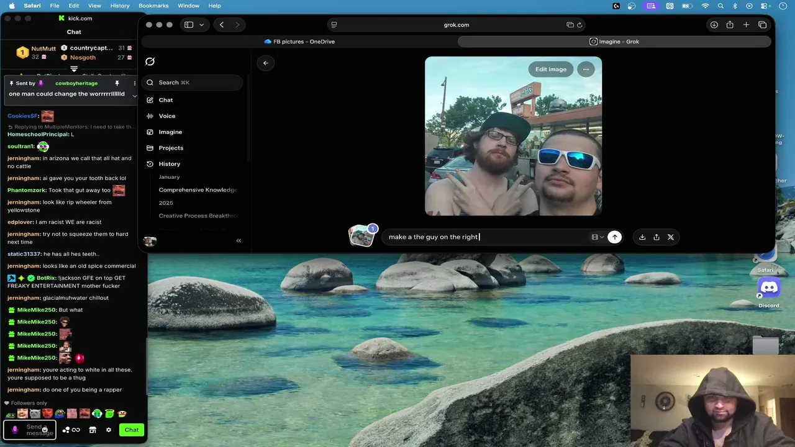Click the generated photo of two men
The image size is (795, 447).
[513, 136]
